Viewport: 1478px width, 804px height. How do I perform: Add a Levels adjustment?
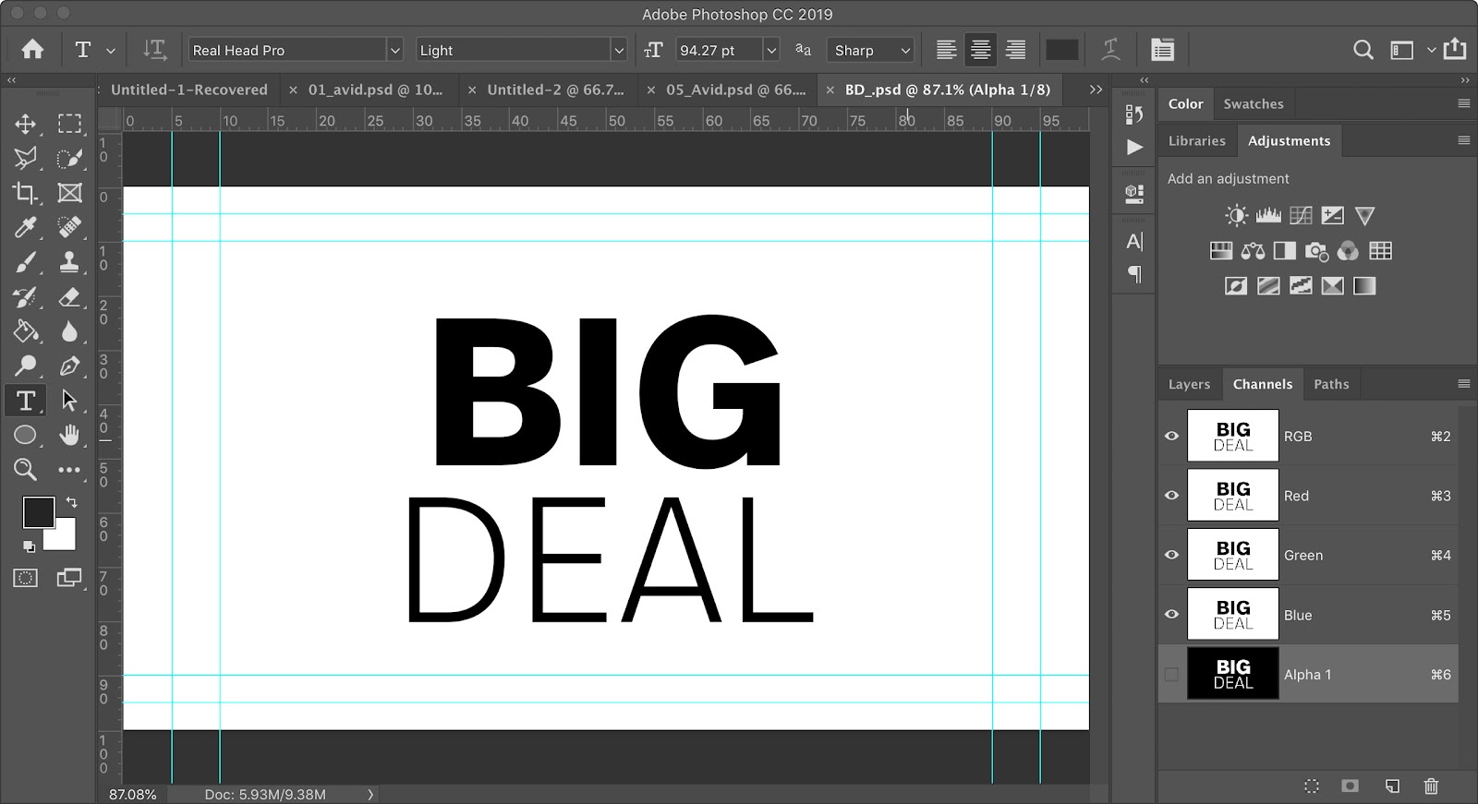click(x=1268, y=216)
